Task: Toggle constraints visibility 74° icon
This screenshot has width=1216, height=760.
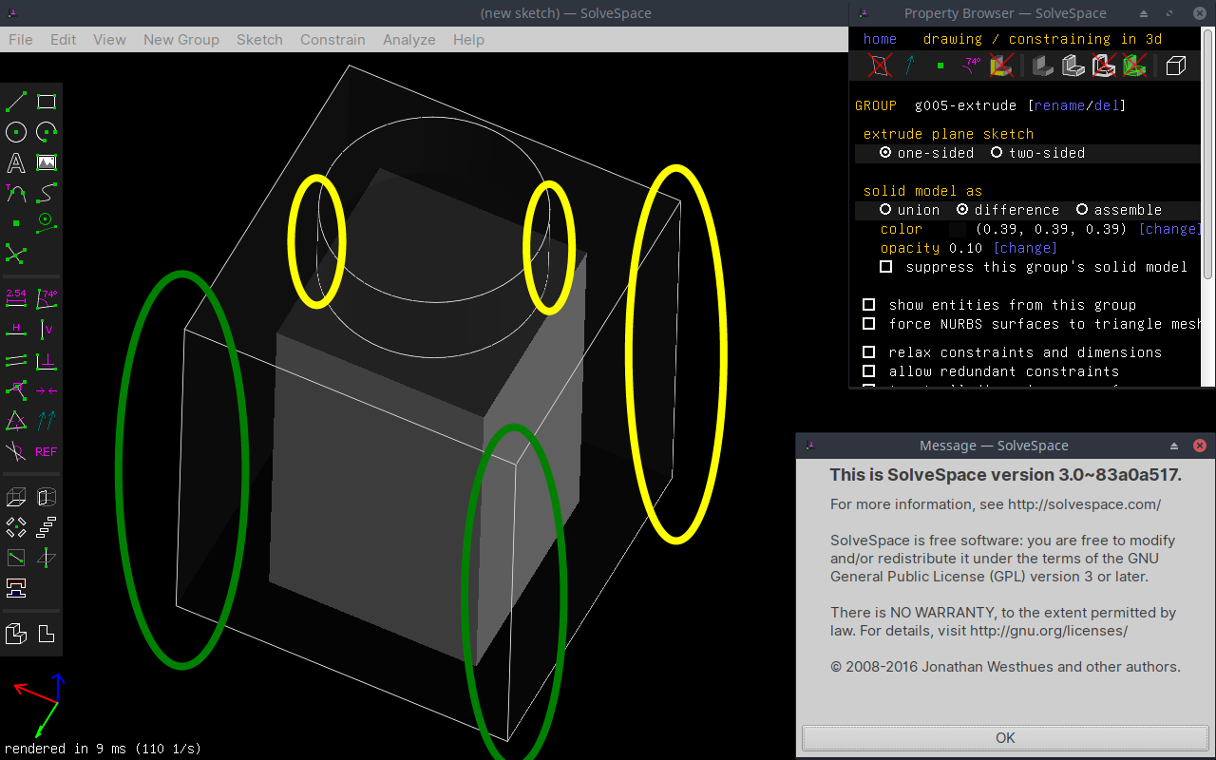Action: click(x=971, y=66)
